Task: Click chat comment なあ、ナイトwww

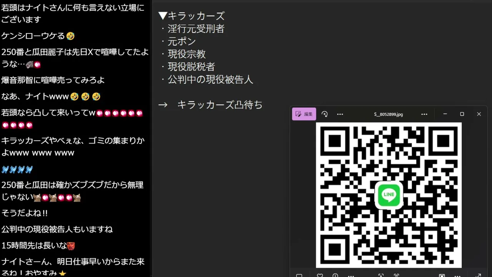Action: tap(51, 96)
